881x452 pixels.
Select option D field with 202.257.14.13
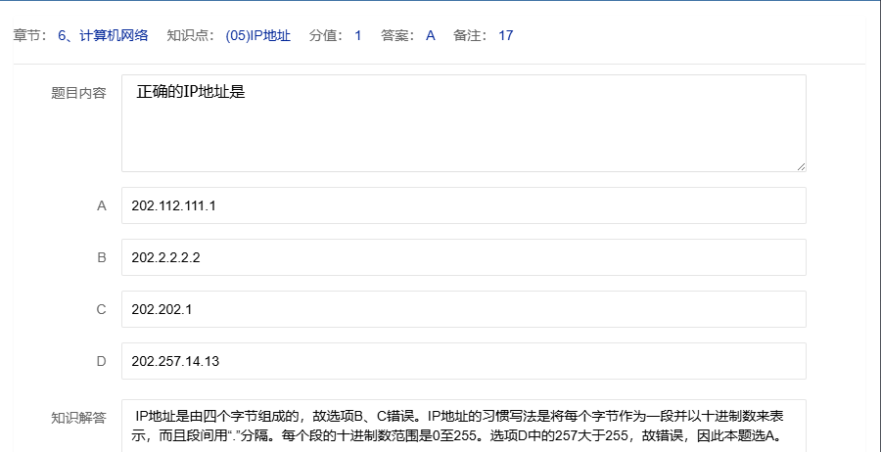click(463, 361)
